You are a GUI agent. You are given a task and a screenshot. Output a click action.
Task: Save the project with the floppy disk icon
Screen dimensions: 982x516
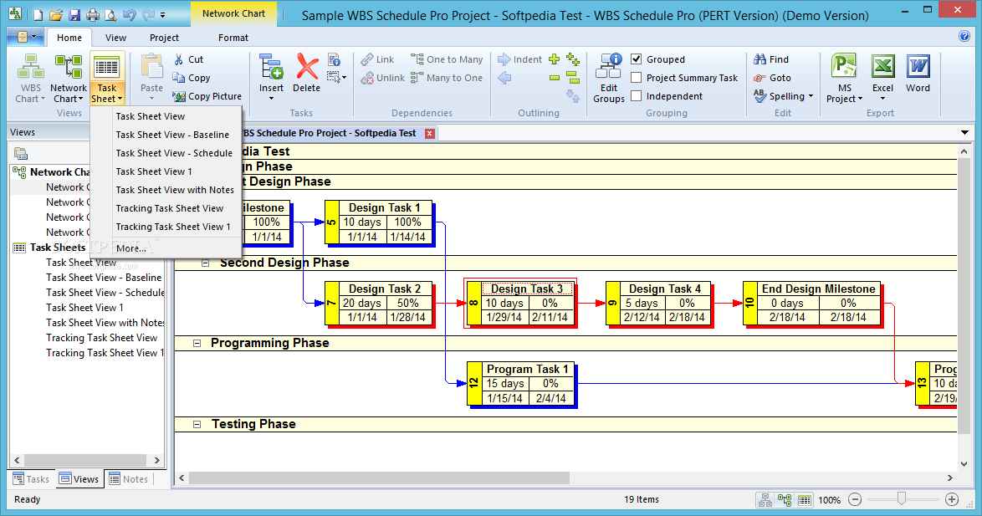pos(74,14)
